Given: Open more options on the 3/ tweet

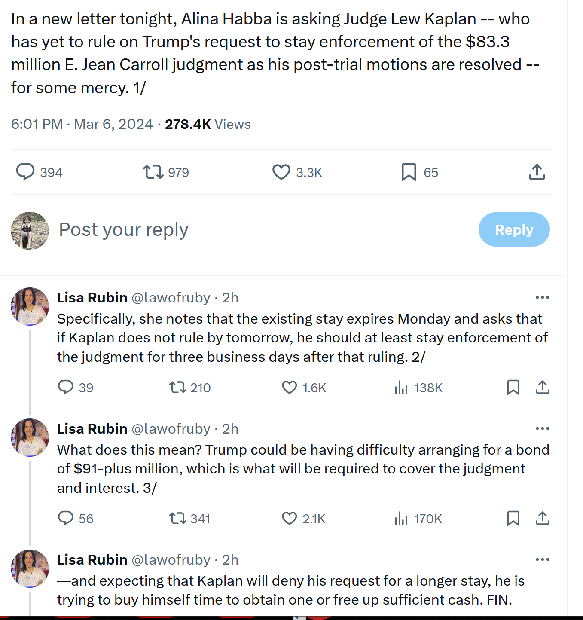Looking at the screenshot, I should pyautogui.click(x=542, y=428).
